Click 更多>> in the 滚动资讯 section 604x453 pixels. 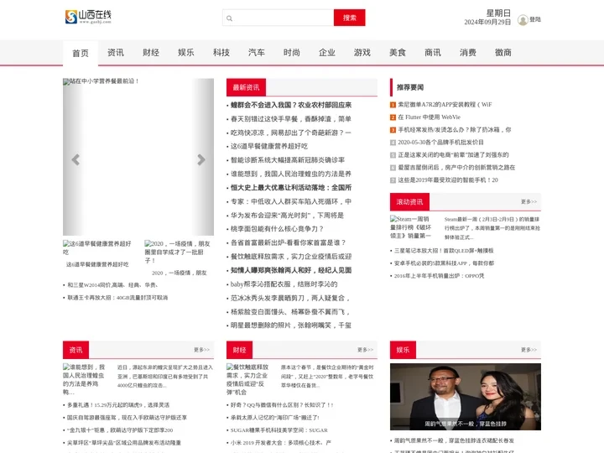point(528,202)
